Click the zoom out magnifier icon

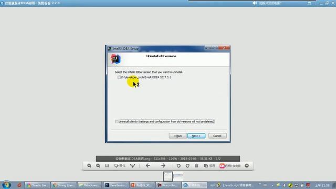pos(98,166)
